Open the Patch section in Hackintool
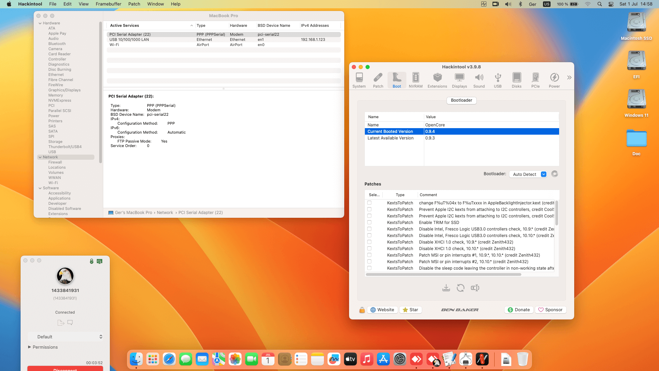Viewport: 659px width, 371px height. pyautogui.click(x=378, y=80)
